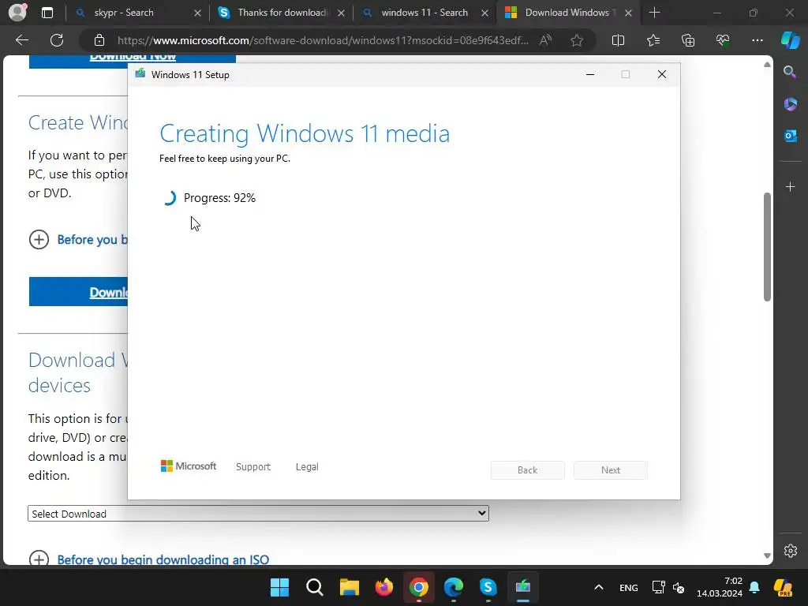Open the notification bell icon
This screenshot has width=808, height=606.
pos(754,587)
